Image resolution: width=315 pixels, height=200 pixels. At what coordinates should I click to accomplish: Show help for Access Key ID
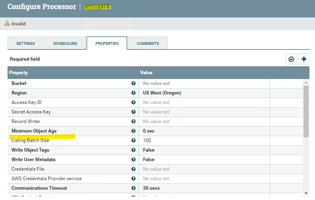133,102
